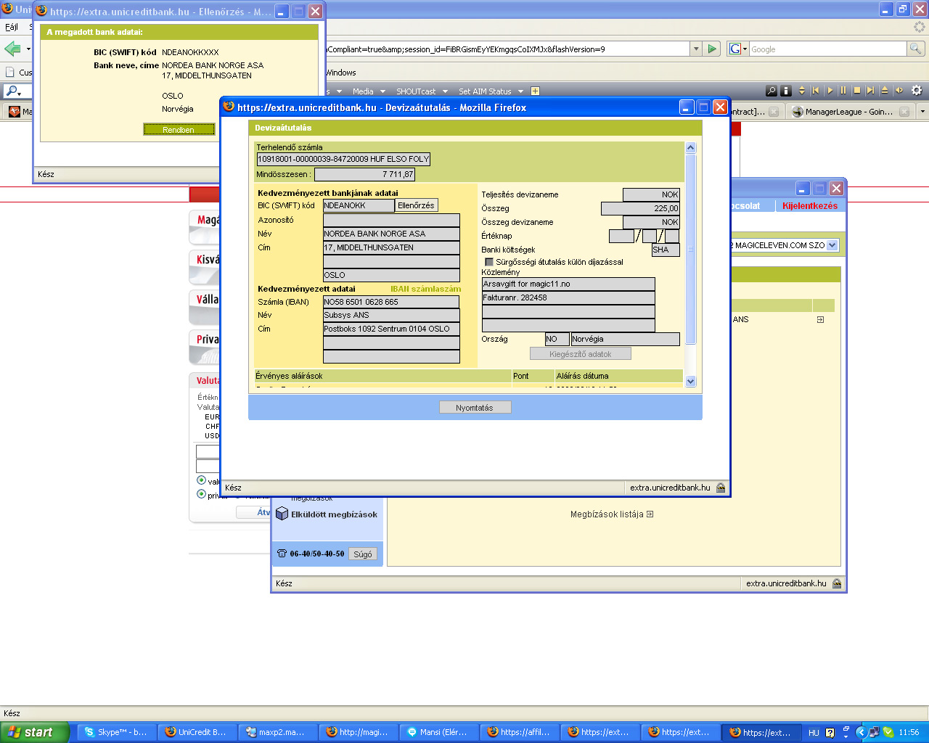Image resolution: width=929 pixels, height=743 pixels.
Task: Switch to maxp2.ma... taskbar item
Action: (277, 732)
